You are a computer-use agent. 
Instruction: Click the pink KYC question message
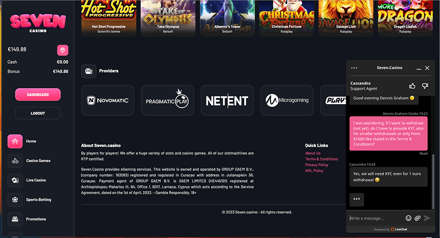point(389,134)
